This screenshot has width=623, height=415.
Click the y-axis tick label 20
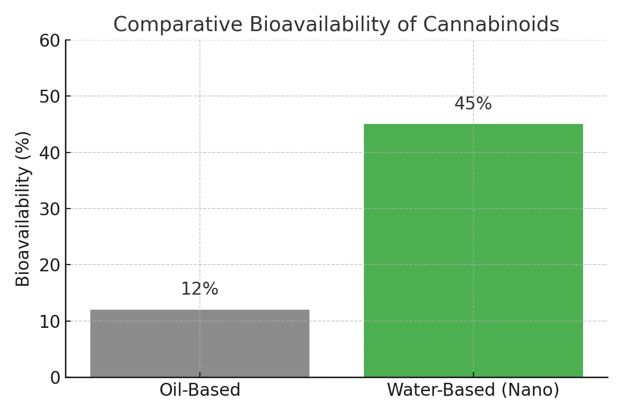point(50,265)
